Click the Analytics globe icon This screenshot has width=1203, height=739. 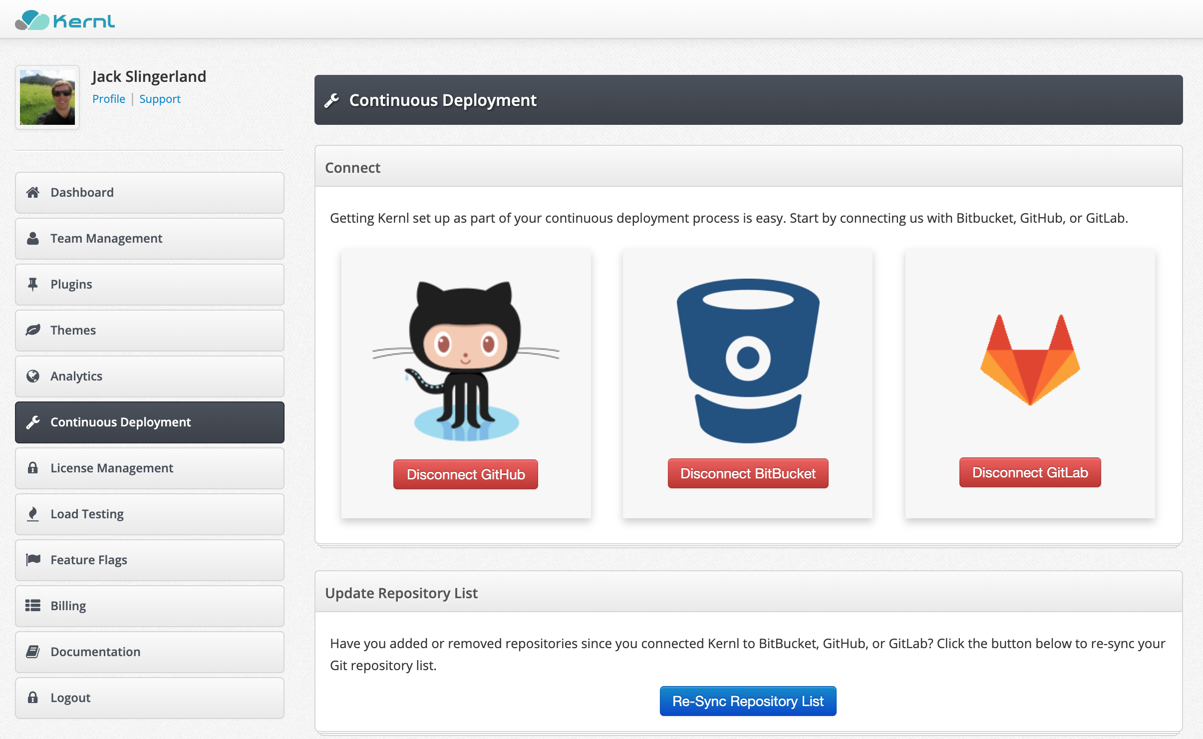click(33, 376)
